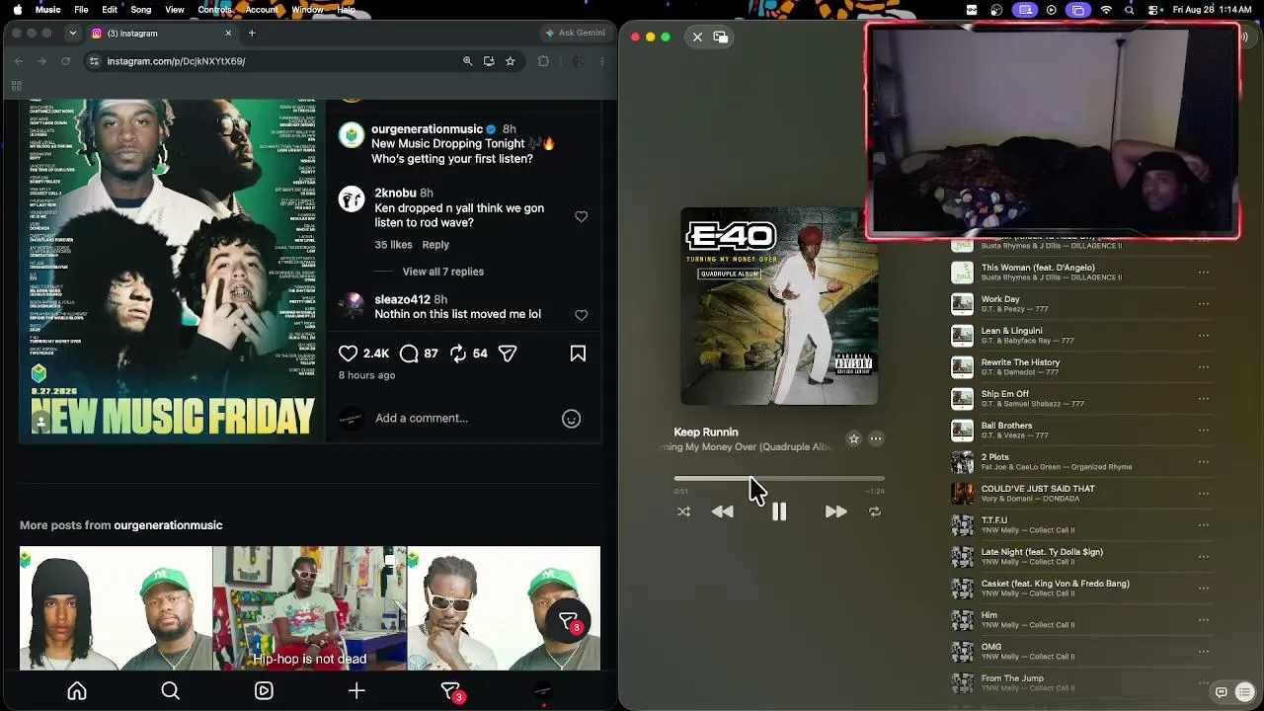Screen dimensions: 1264x711
Task: Open the File menu
Action: tap(81, 10)
